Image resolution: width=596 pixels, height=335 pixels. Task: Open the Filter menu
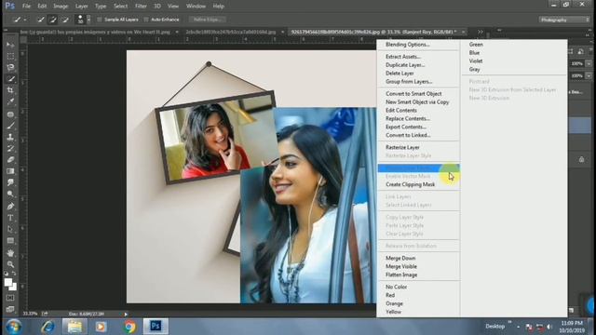tap(141, 7)
